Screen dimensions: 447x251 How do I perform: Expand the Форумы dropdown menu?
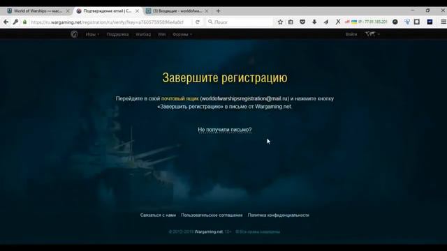click(x=182, y=34)
